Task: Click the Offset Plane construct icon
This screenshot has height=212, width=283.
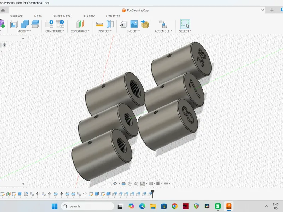Action: pyautogui.click(x=80, y=24)
